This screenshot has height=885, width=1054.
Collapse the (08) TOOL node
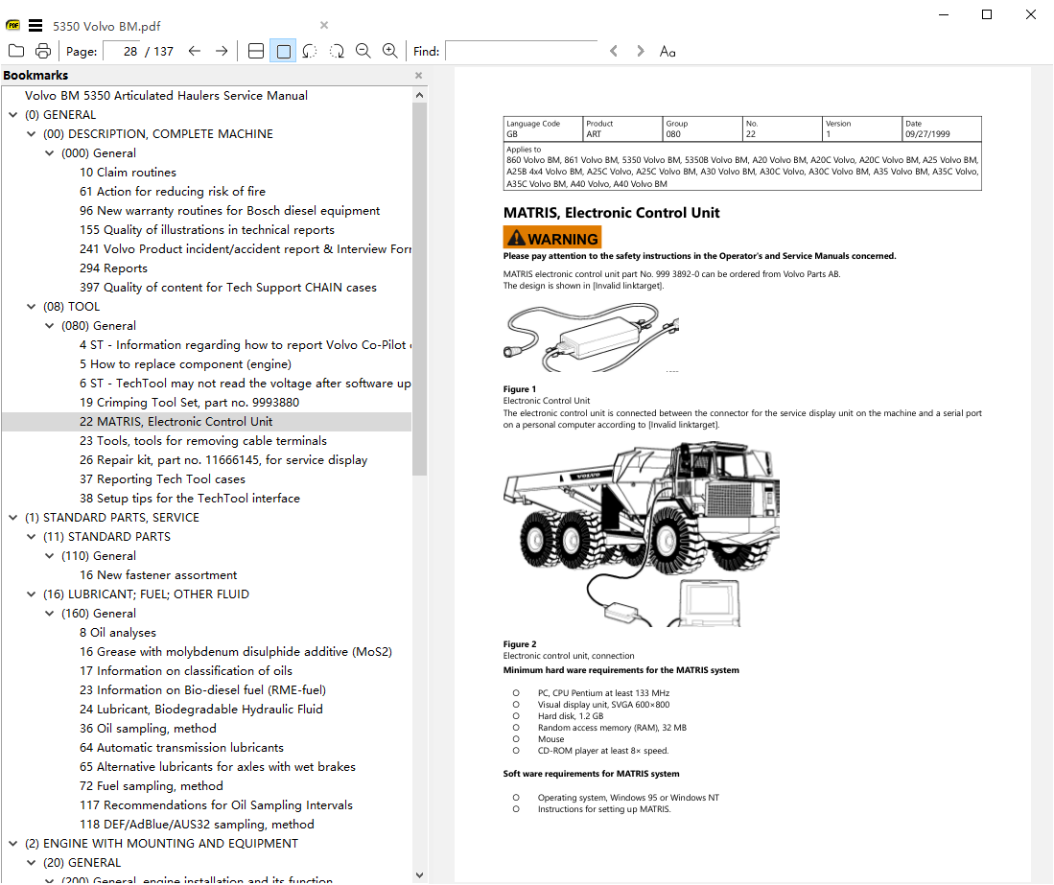point(31,307)
